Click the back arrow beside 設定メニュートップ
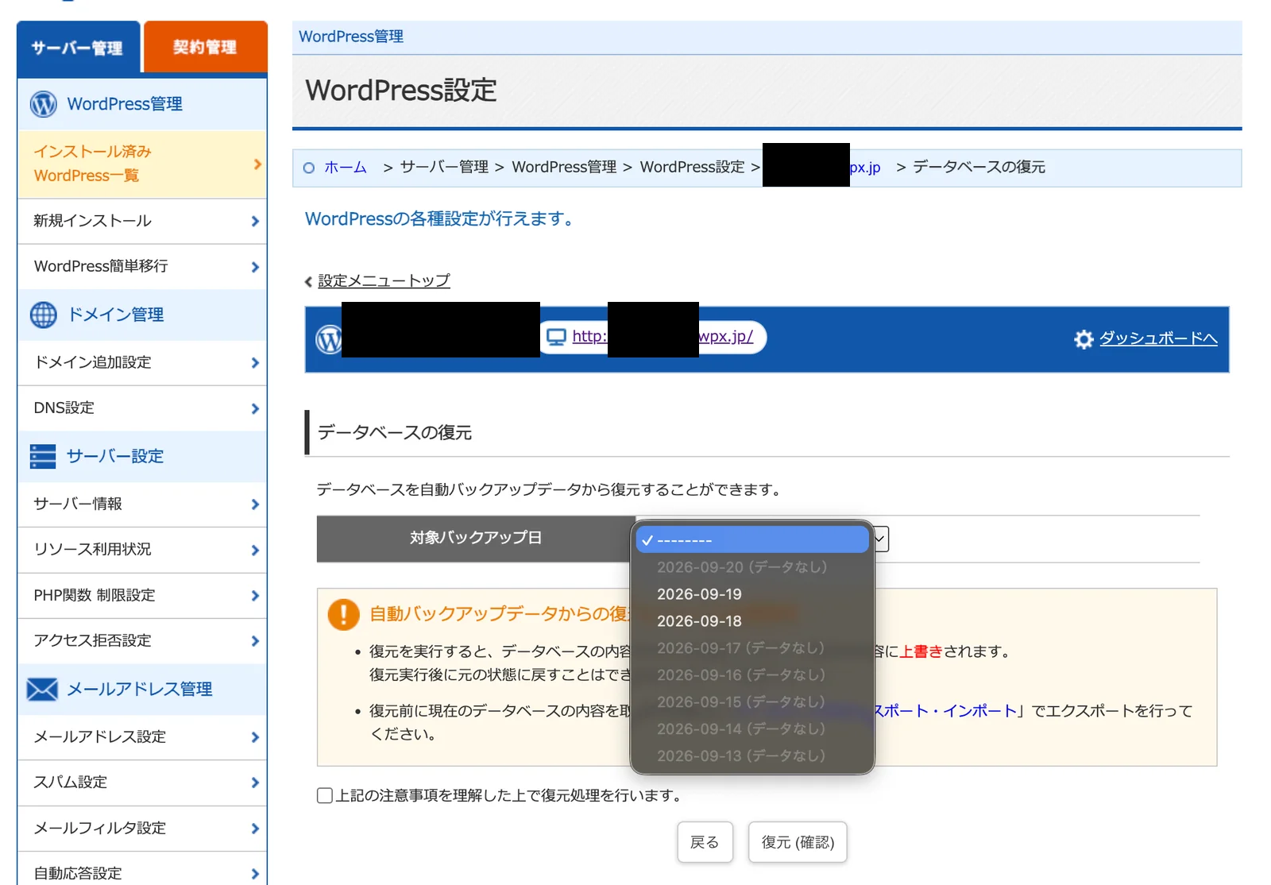The image size is (1271, 885). (x=308, y=281)
